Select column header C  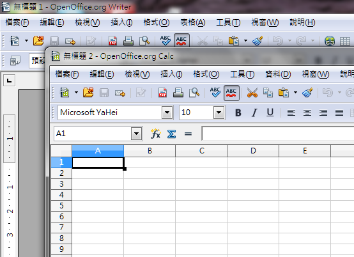click(201, 151)
